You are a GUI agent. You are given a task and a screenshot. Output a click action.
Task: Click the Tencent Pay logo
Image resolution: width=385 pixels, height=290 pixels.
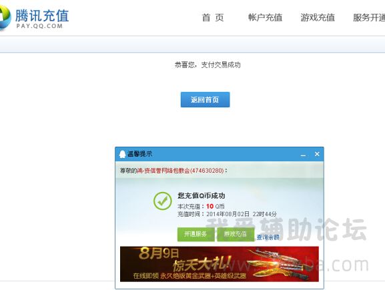coord(35,18)
